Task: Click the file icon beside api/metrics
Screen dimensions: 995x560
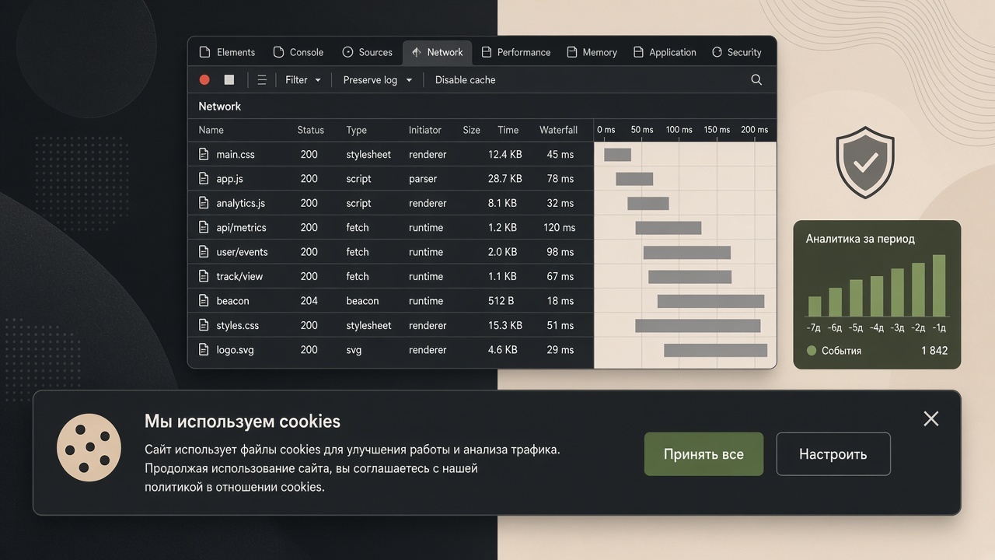Action: (x=204, y=228)
